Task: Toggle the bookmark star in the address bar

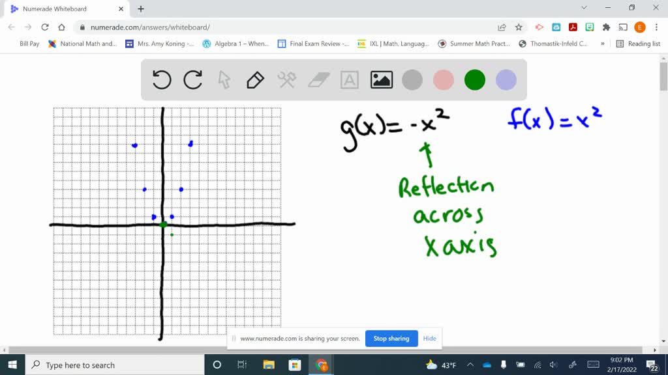Action: 517,27
